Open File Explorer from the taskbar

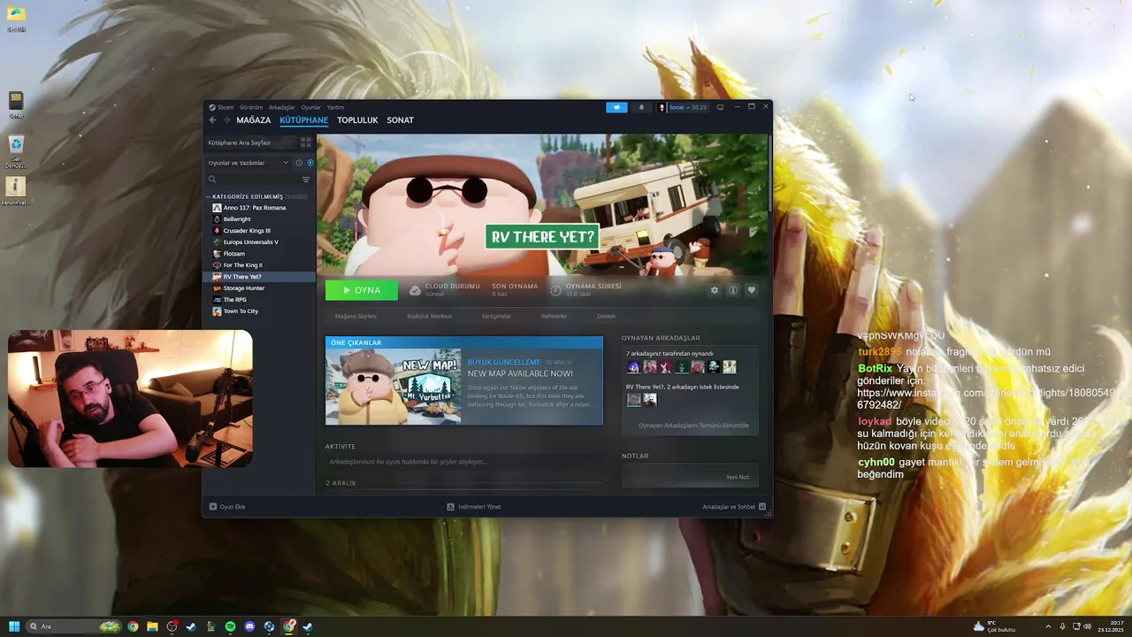tap(152, 626)
